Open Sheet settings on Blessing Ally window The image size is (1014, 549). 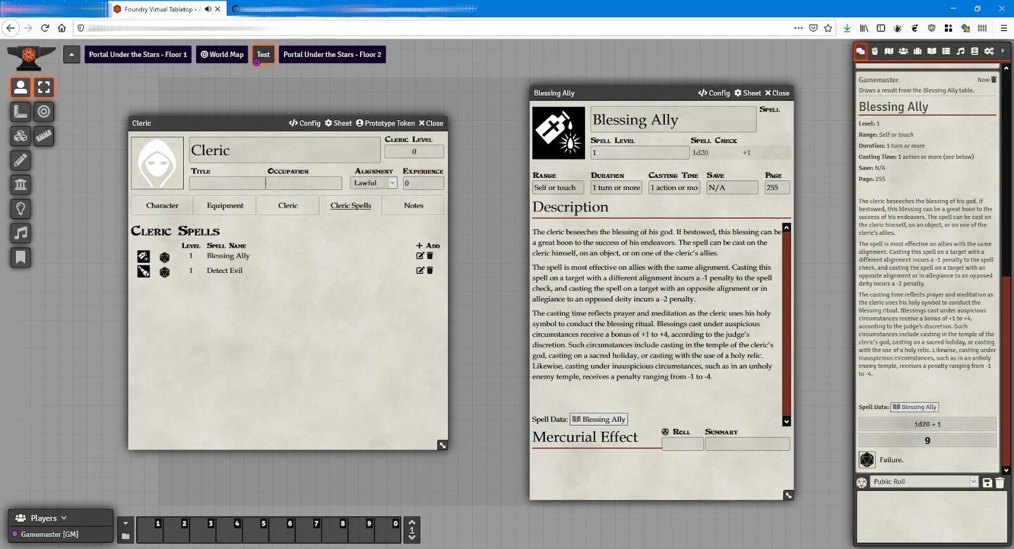click(x=748, y=93)
